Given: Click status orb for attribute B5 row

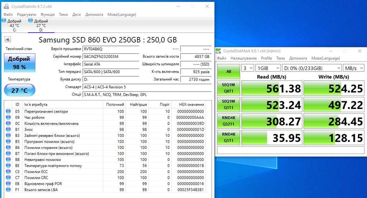Looking at the screenshot, I should click(x=8, y=142).
